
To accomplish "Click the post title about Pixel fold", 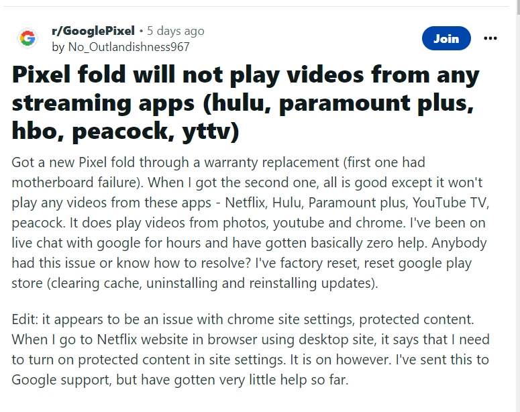I will (x=246, y=103).
